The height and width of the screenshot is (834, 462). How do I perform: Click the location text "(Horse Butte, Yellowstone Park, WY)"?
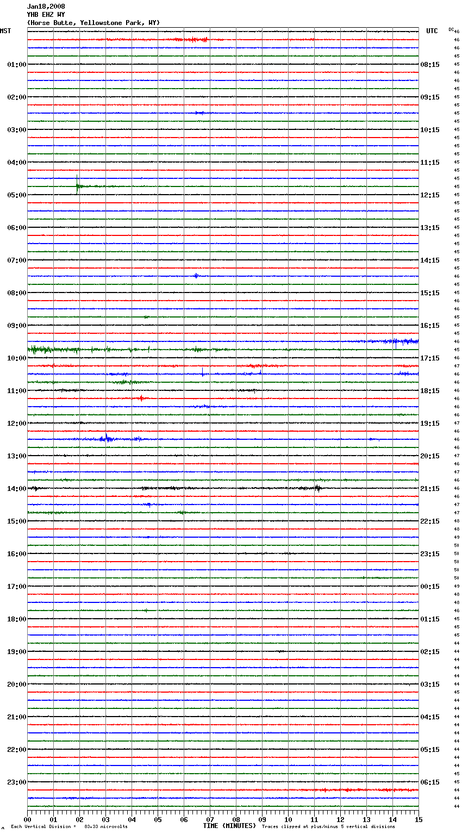[93, 23]
